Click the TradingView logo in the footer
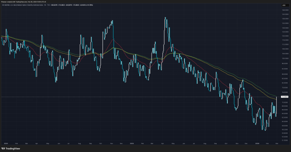Screen dimensions: 291x152 11,149
